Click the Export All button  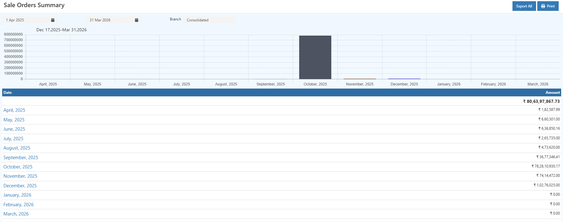(x=524, y=6)
